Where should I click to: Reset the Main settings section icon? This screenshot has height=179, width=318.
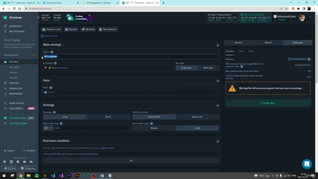click(x=218, y=45)
